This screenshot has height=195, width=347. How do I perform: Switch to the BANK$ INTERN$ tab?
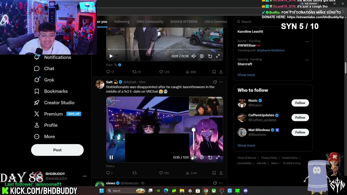pyautogui.click(x=184, y=21)
